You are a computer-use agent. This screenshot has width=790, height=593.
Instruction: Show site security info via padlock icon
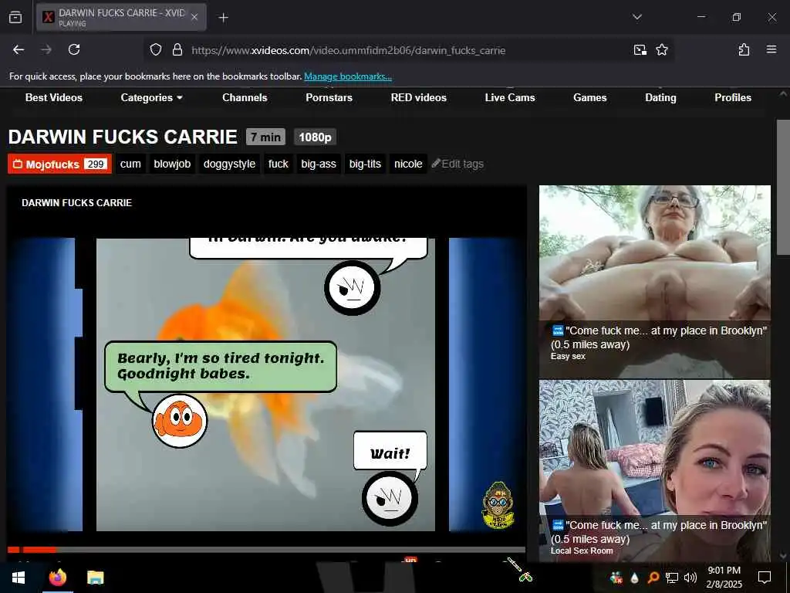tap(177, 49)
